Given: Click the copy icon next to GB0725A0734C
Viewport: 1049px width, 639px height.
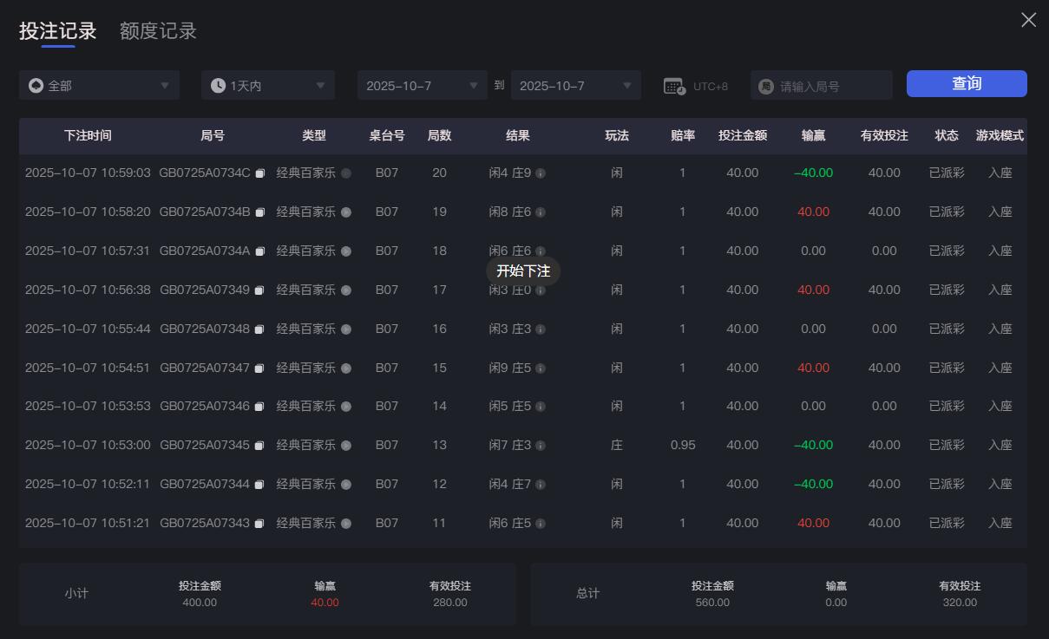Looking at the screenshot, I should (x=259, y=173).
